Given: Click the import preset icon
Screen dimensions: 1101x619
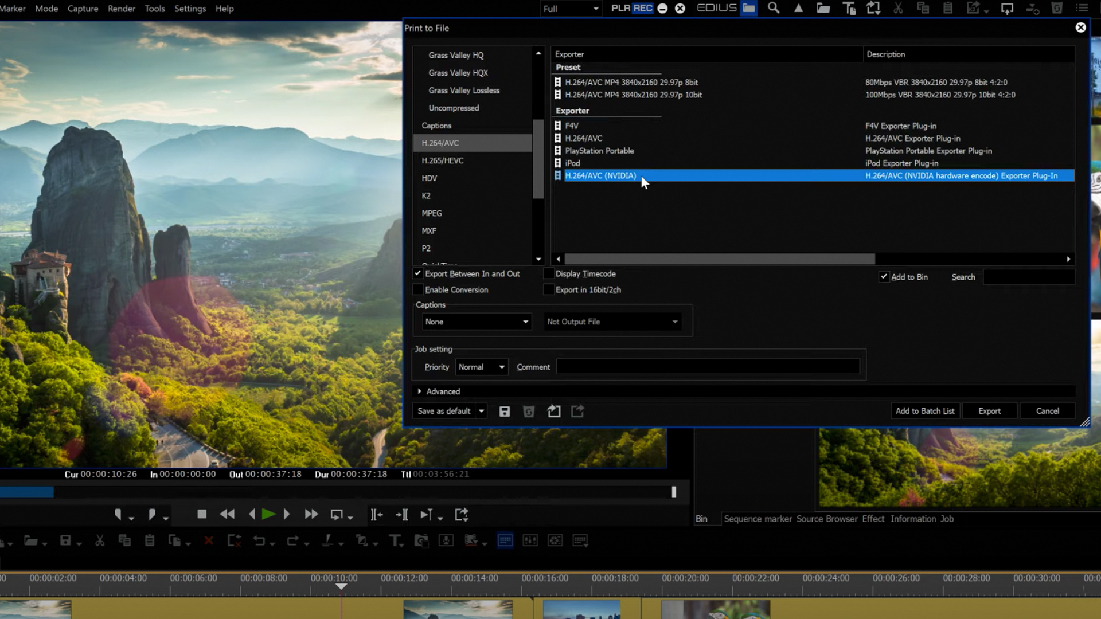Looking at the screenshot, I should (553, 412).
